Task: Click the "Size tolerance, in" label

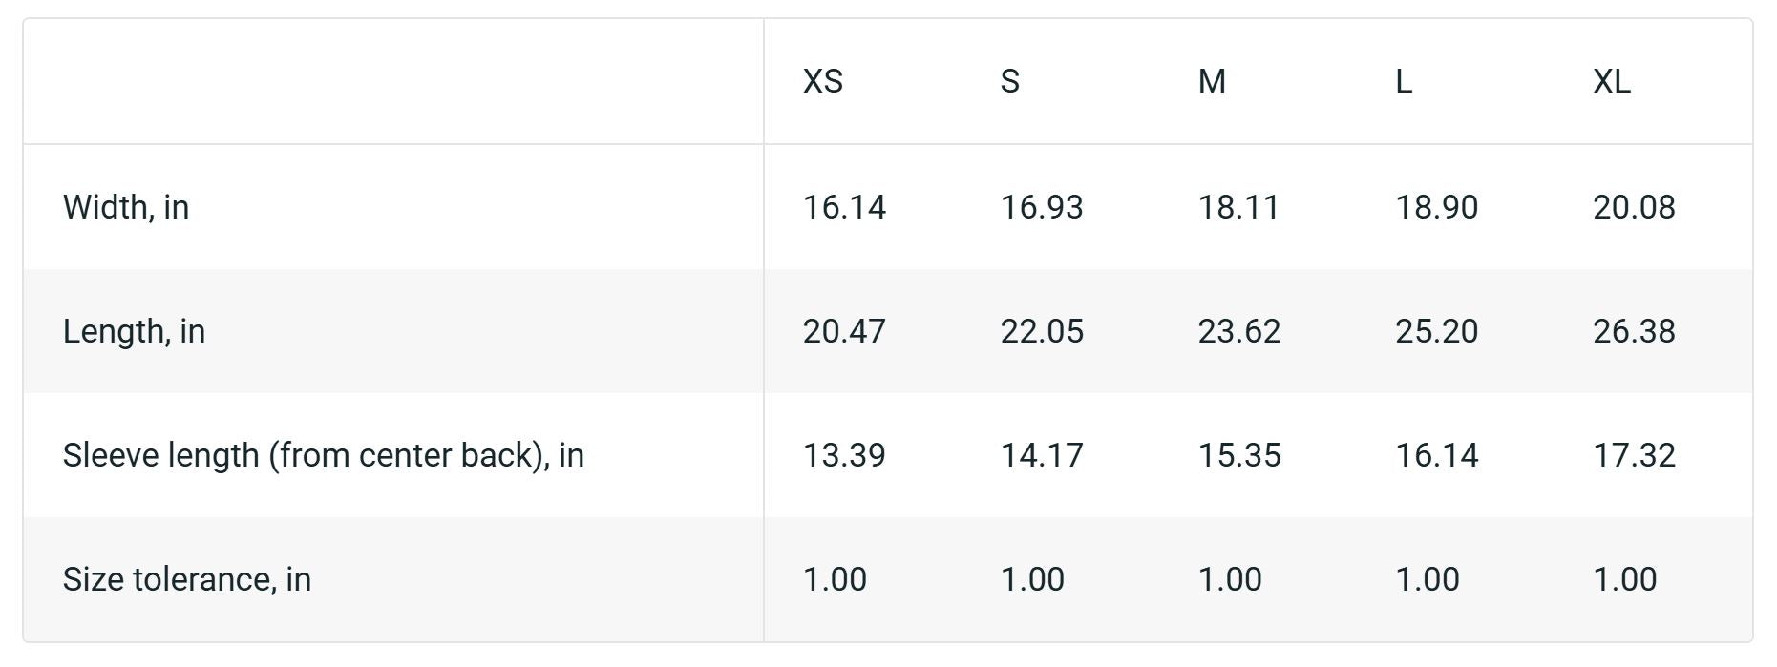Action: point(187,579)
